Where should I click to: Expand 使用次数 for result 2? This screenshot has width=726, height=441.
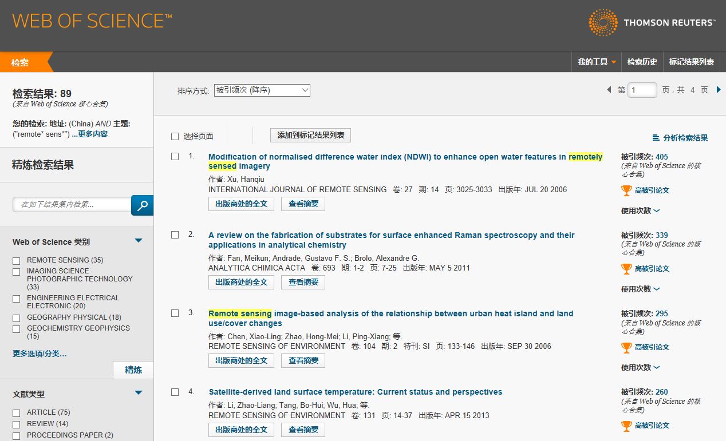pyautogui.click(x=640, y=289)
